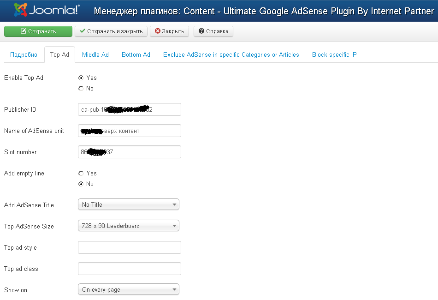
Task: Click the Save and Close button
Action: (x=111, y=31)
